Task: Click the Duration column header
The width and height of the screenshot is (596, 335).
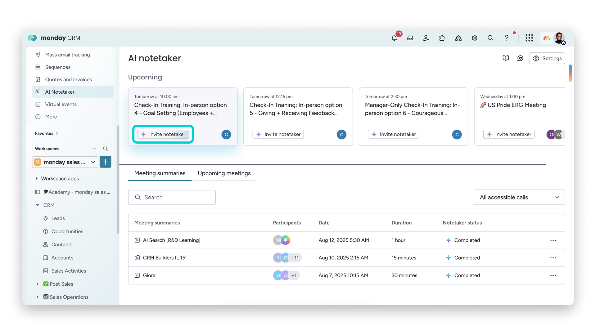Action: (402, 223)
